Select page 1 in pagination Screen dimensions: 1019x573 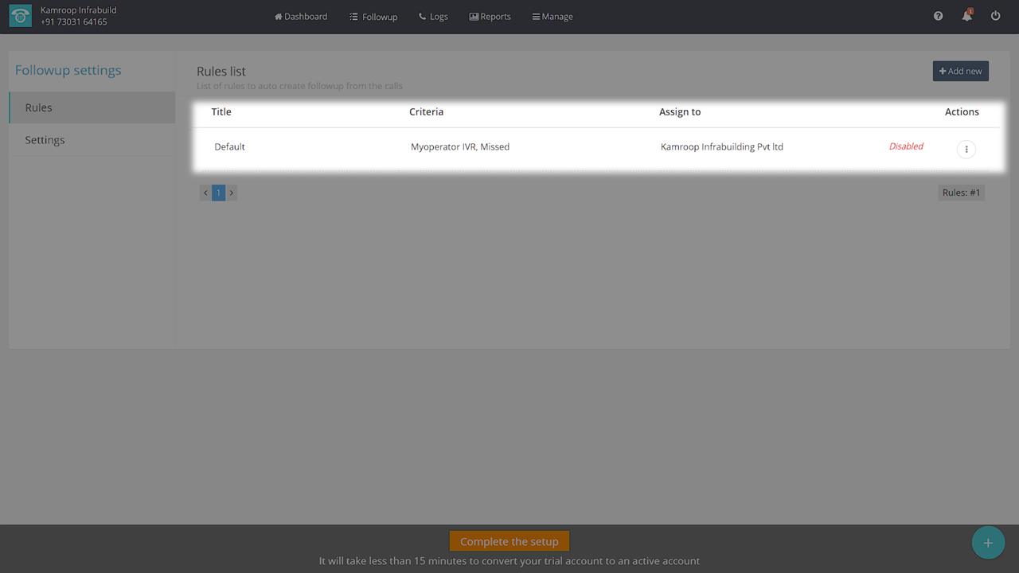pos(218,193)
